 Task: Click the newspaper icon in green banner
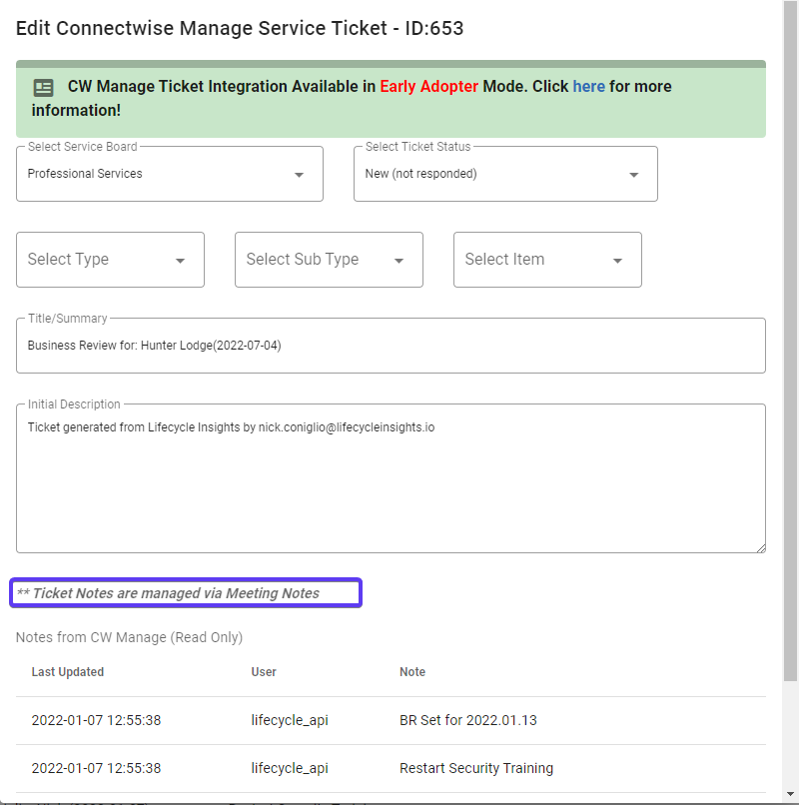[43, 88]
